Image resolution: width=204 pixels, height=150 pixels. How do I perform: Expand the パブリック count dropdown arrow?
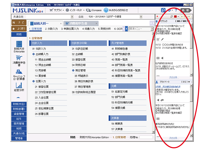[189, 21]
